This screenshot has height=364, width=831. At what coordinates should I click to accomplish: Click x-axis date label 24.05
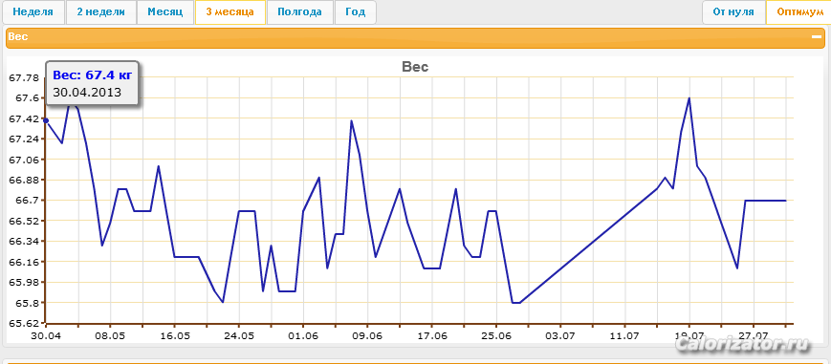[238, 335]
